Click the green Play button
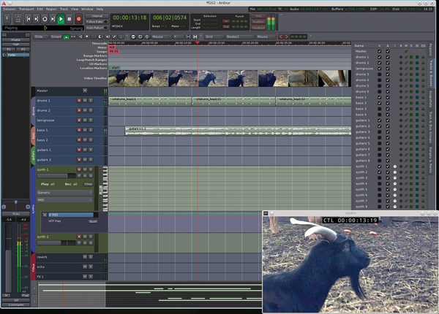This screenshot has height=314, width=439. (61, 19)
